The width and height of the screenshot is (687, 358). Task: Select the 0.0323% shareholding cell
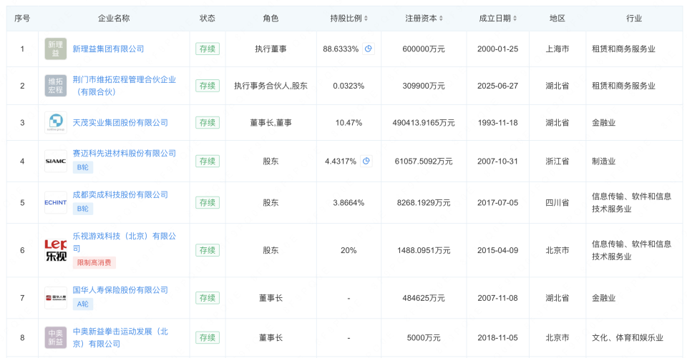(349, 86)
